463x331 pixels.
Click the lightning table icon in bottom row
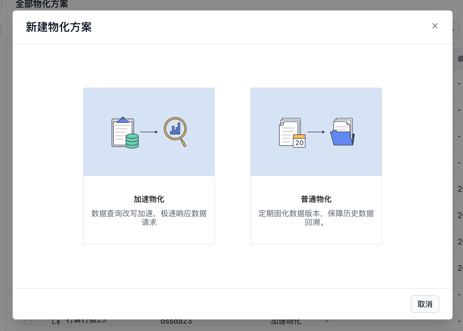[x=56, y=321]
